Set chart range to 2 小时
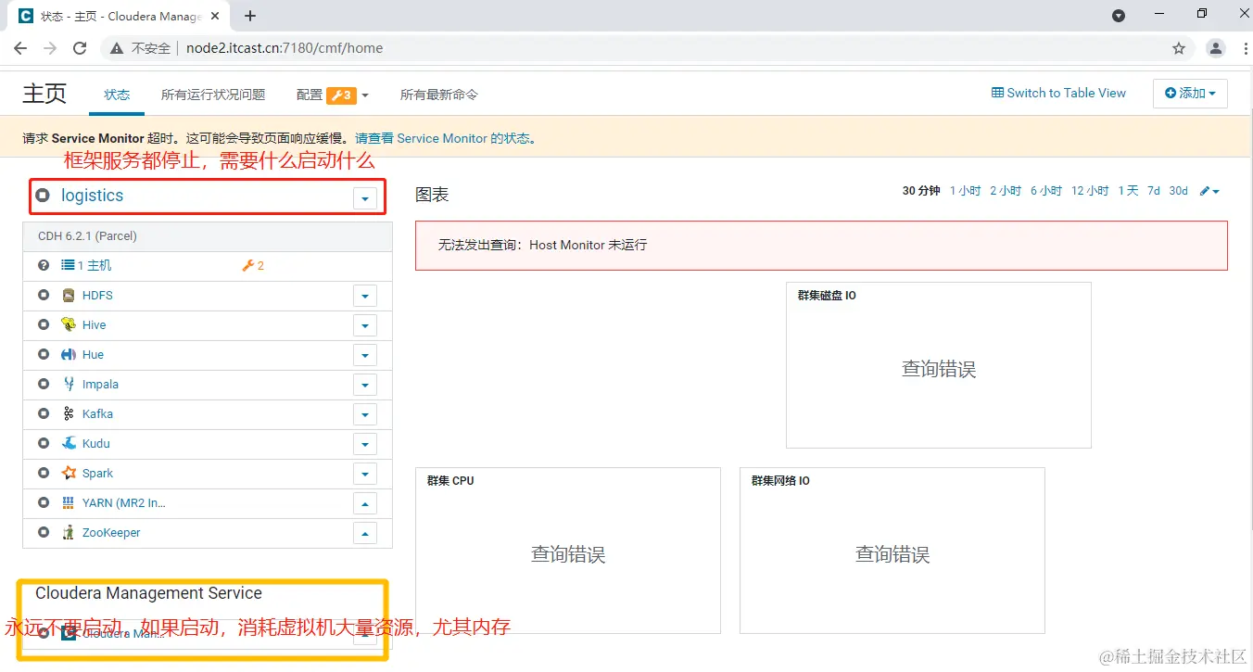 pyautogui.click(x=1006, y=191)
